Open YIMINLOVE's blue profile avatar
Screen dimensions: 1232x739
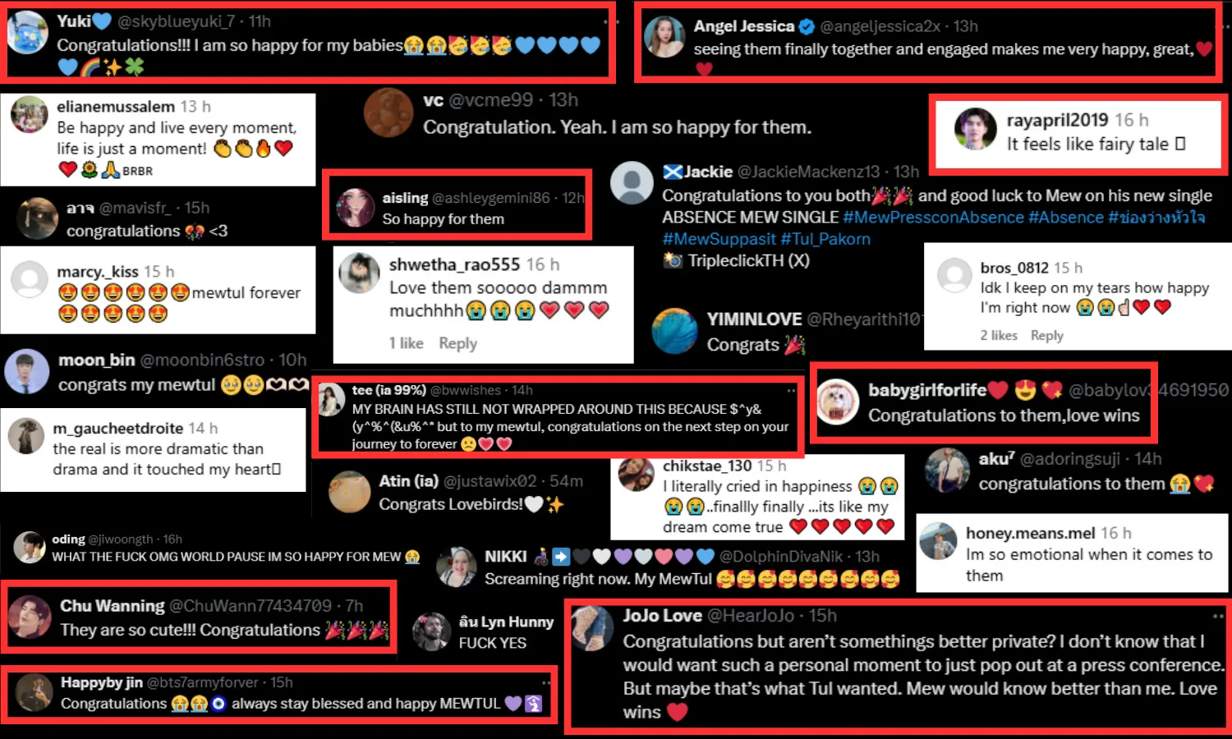(674, 331)
